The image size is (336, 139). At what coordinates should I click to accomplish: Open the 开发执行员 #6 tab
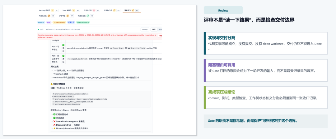tap(43, 16)
